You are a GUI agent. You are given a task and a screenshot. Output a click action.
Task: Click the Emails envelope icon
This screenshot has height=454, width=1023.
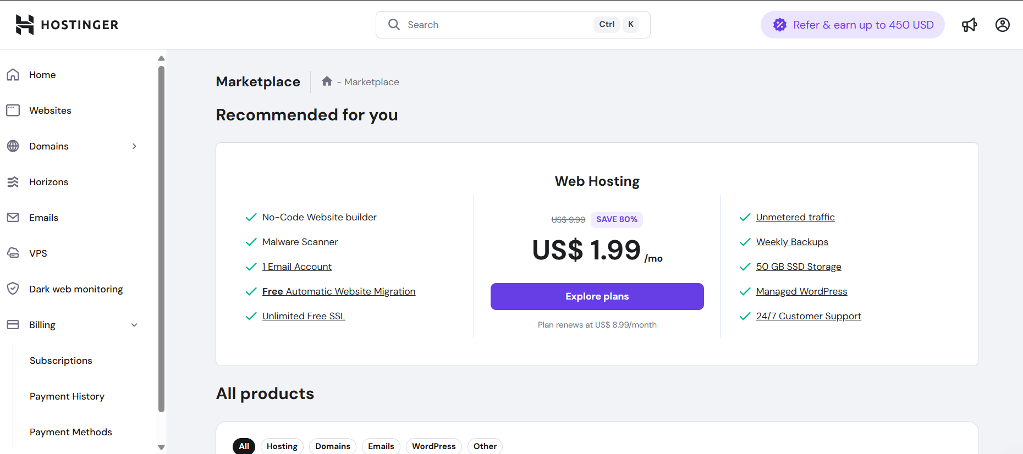click(x=13, y=218)
